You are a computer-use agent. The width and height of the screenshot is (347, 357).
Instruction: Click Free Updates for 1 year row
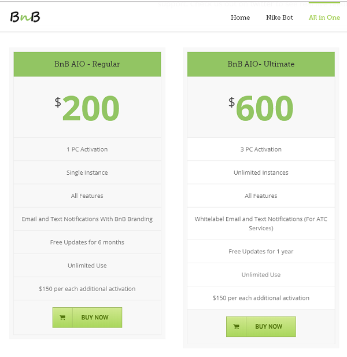pos(261,251)
